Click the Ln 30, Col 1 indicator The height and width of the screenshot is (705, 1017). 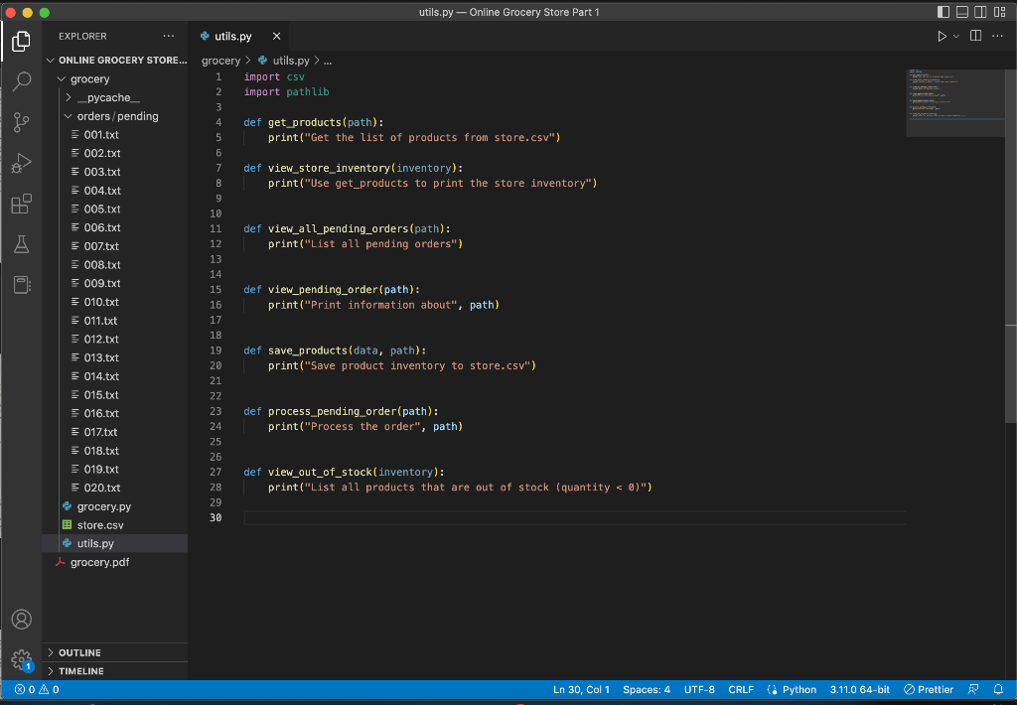pos(581,689)
